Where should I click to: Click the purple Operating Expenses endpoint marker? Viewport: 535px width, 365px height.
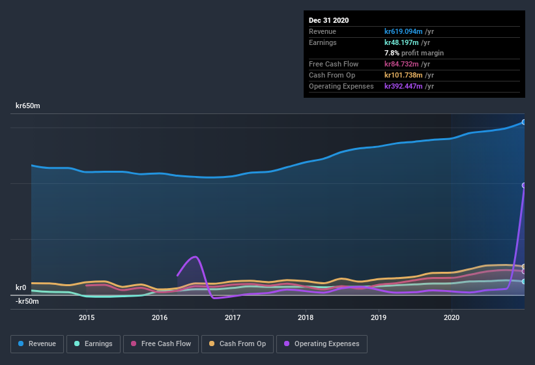click(524, 185)
